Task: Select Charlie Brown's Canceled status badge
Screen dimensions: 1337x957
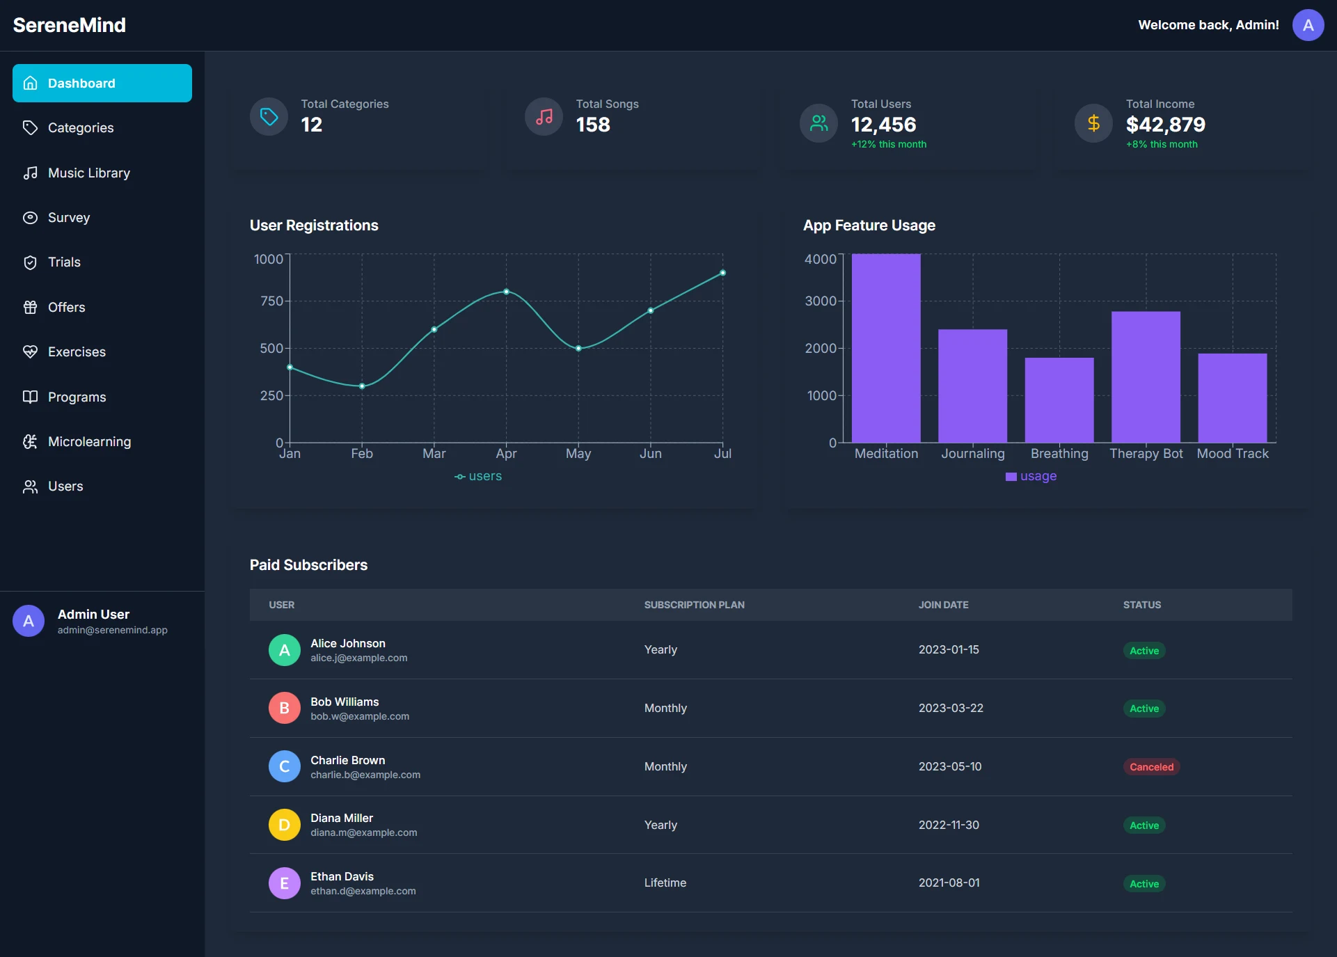Action: coord(1151,767)
